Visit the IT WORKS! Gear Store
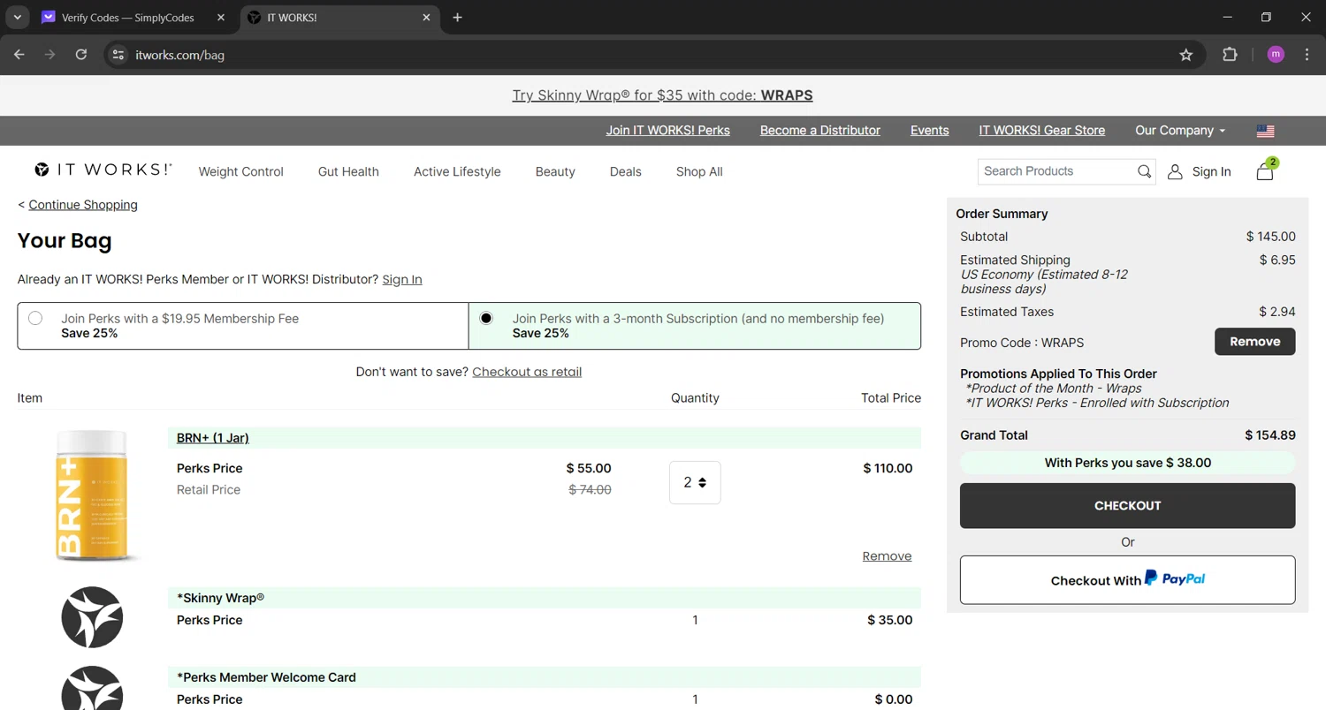 tap(1042, 131)
